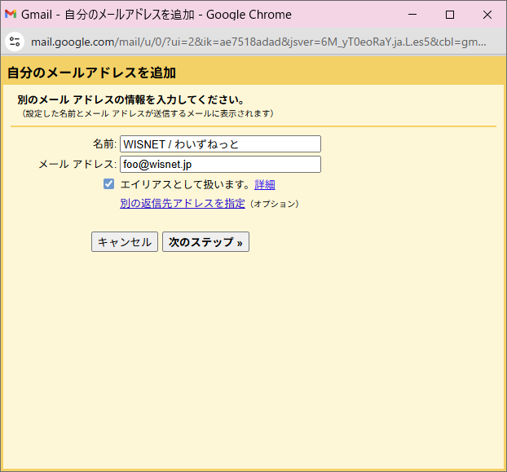507x472 pixels.
Task: Open the 詳細 link about aliases
Action: 265,185
